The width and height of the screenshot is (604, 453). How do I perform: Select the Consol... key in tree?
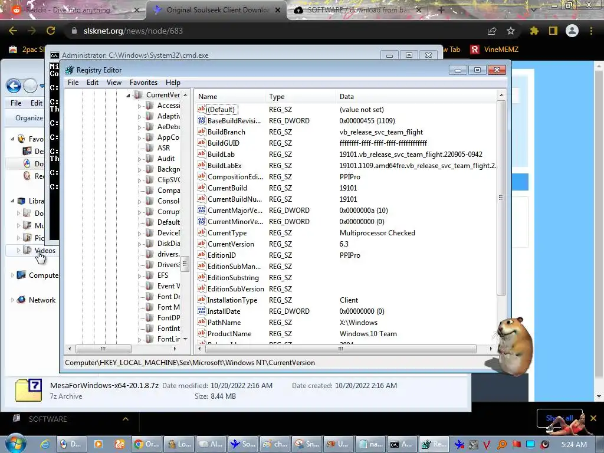point(168,201)
